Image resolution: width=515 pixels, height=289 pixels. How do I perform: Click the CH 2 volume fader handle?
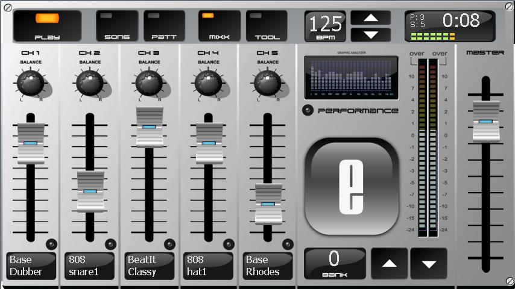90,191
